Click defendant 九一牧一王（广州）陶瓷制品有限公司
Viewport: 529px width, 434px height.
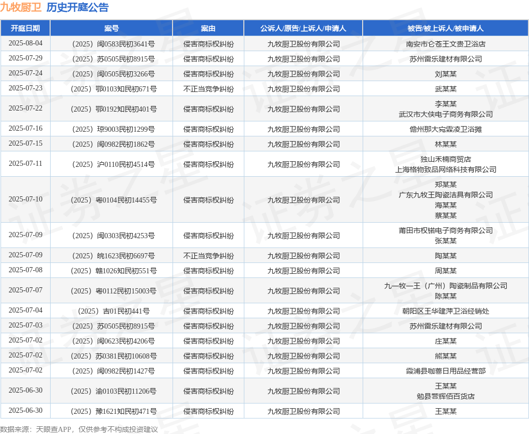[x=446, y=286]
